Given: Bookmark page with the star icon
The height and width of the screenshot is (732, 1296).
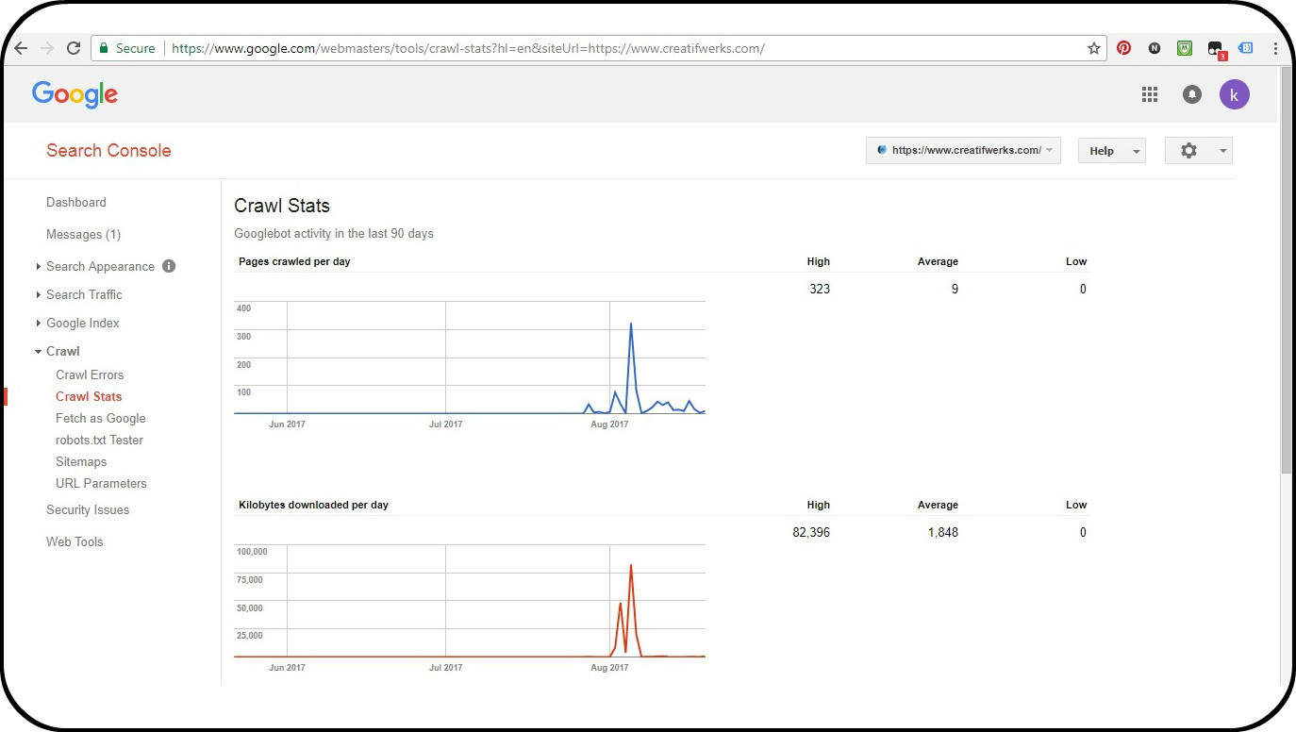Looking at the screenshot, I should click(1094, 48).
